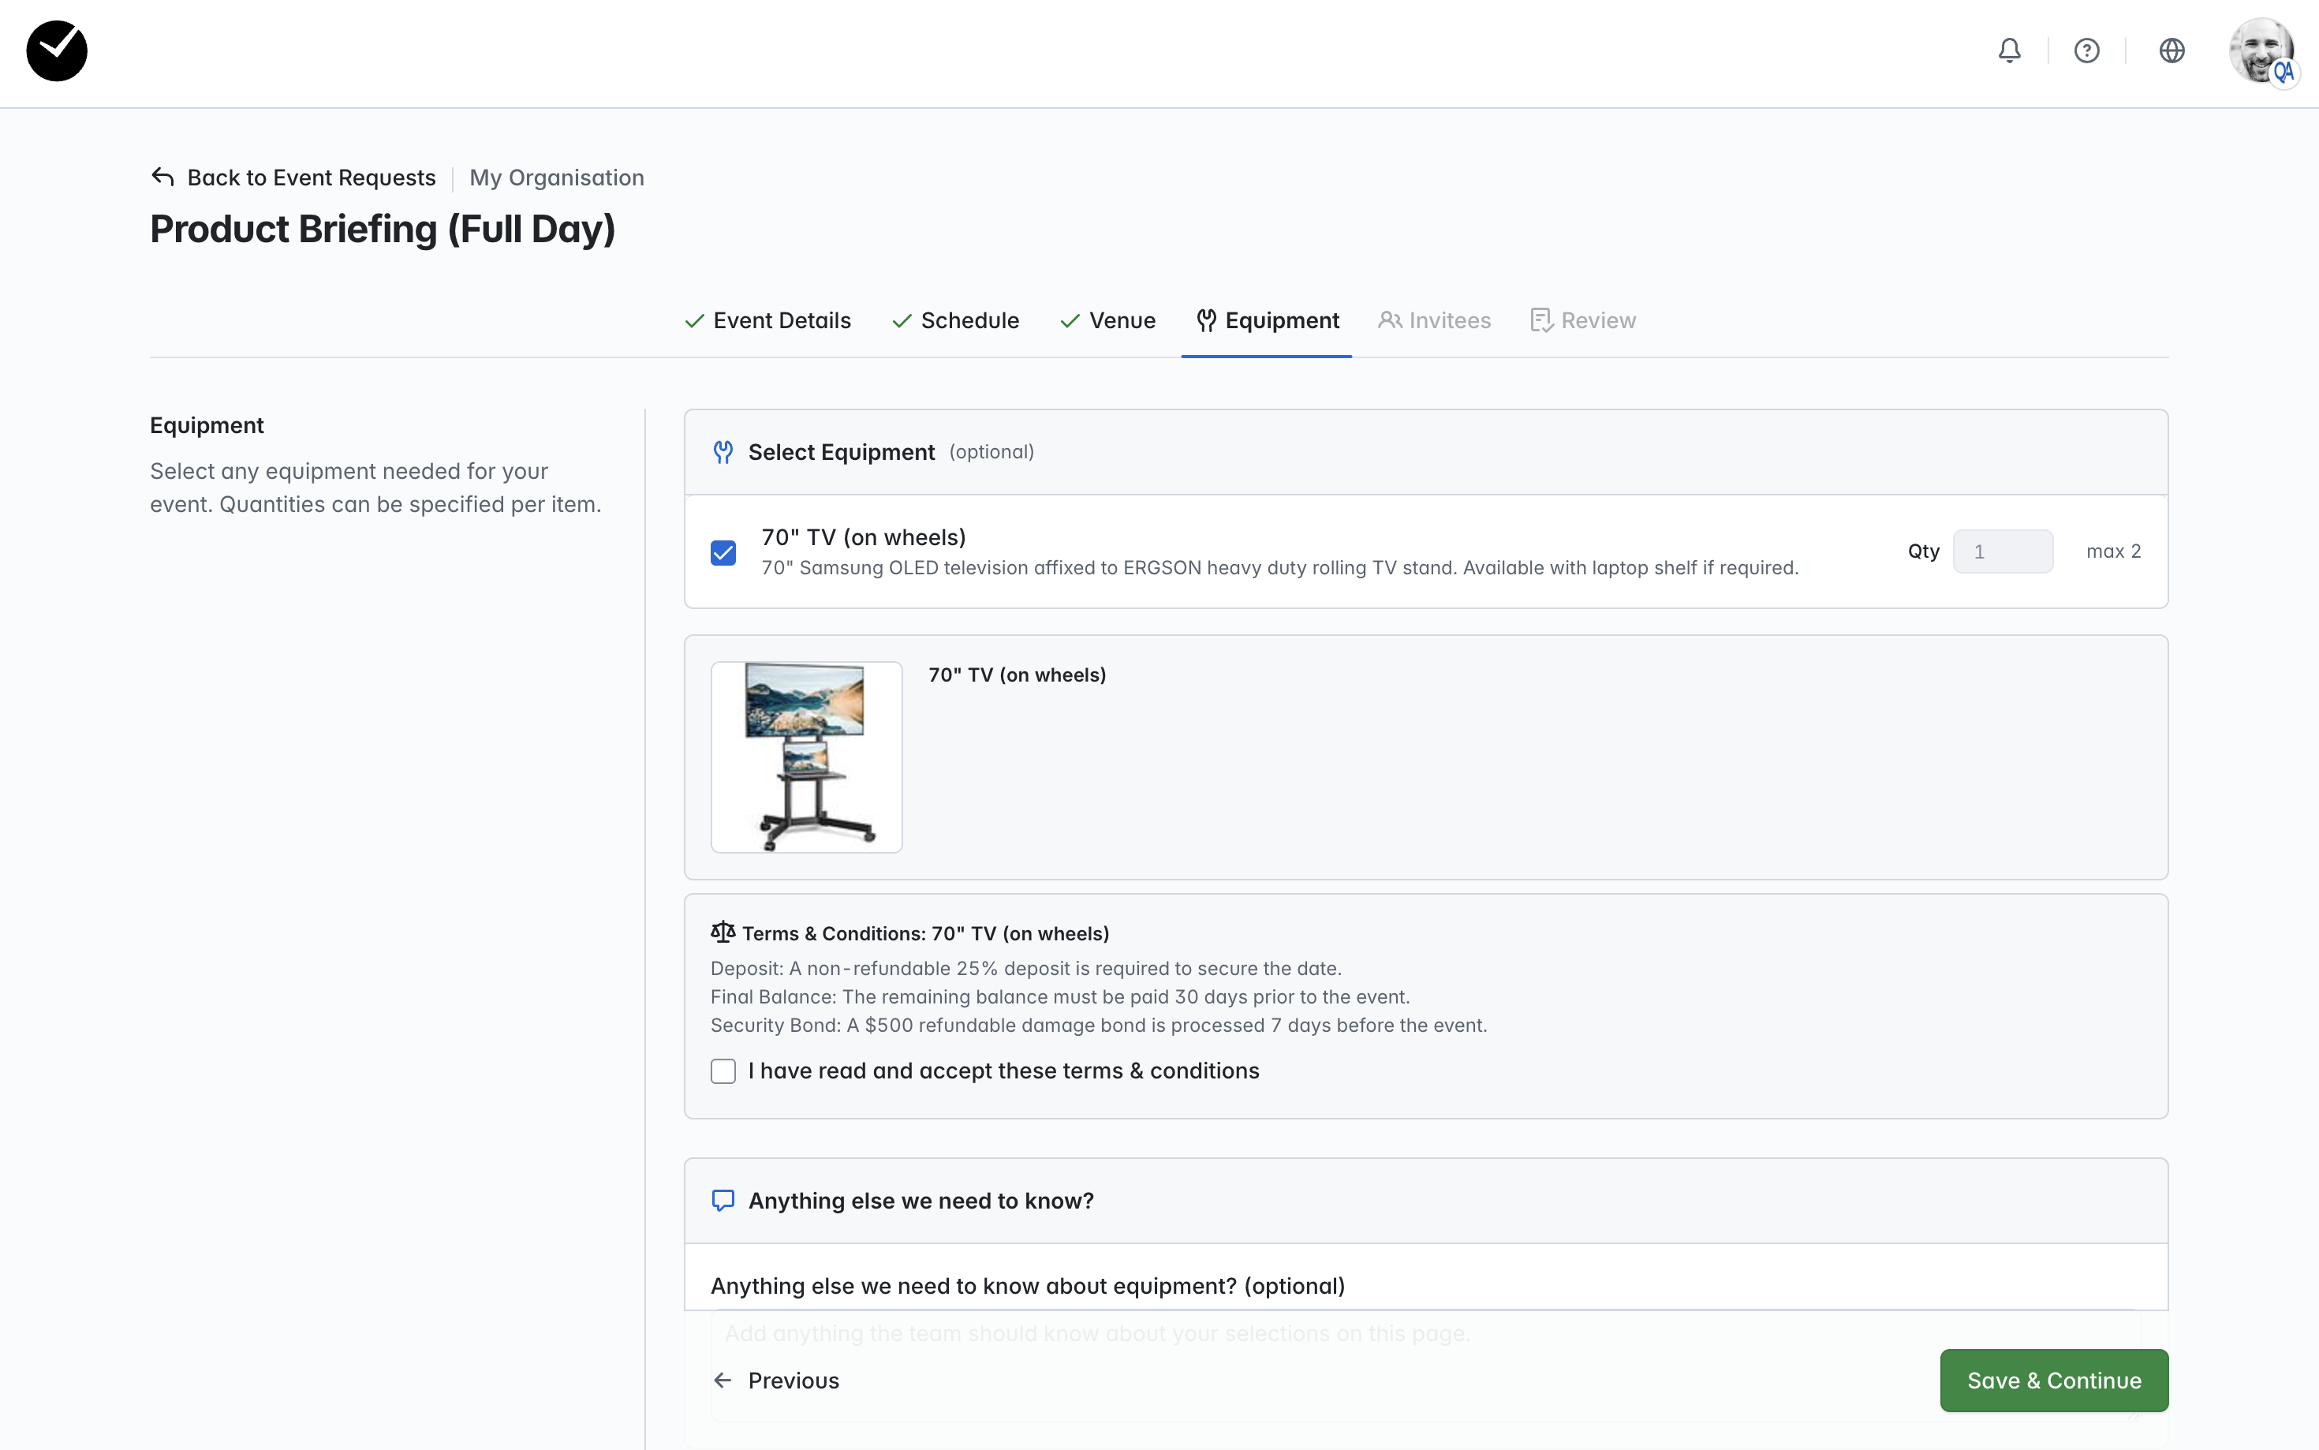Image resolution: width=2319 pixels, height=1450 pixels.
Task: Click the Previous button
Action: pyautogui.click(x=776, y=1380)
